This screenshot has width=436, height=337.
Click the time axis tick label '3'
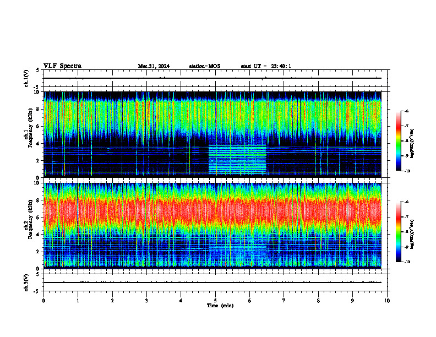coord(146,301)
